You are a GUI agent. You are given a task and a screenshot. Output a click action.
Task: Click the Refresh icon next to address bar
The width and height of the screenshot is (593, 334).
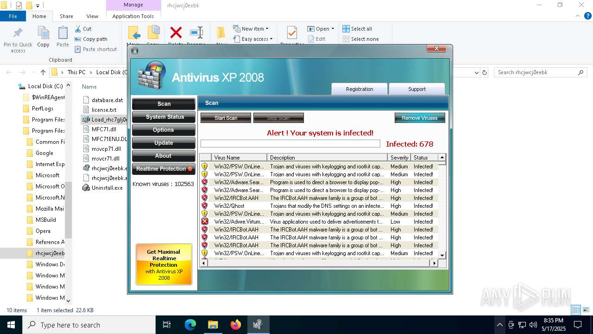[x=485, y=72]
